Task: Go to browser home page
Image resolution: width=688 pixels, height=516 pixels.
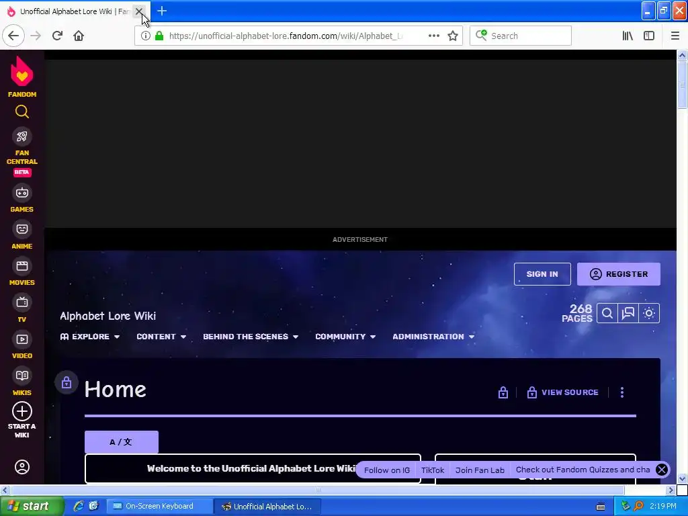Action: (x=79, y=36)
